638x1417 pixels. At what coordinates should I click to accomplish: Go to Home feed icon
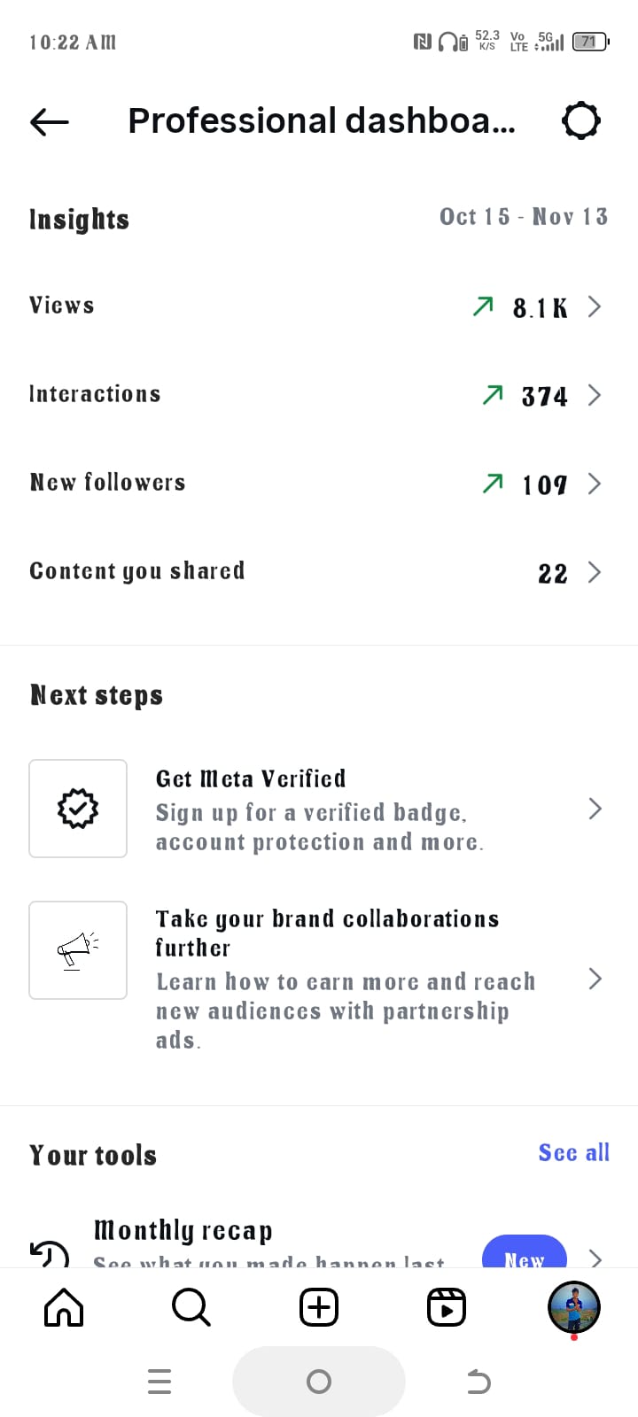click(64, 1307)
